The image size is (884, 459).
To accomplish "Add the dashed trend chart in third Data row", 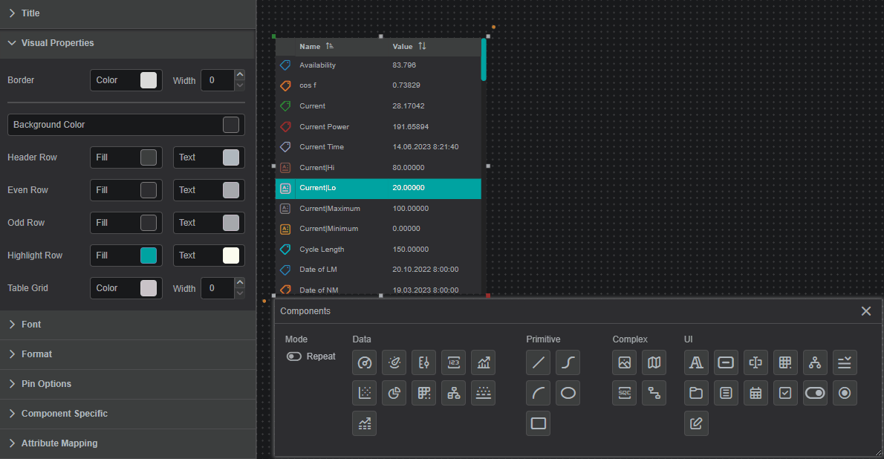I will click(x=364, y=423).
